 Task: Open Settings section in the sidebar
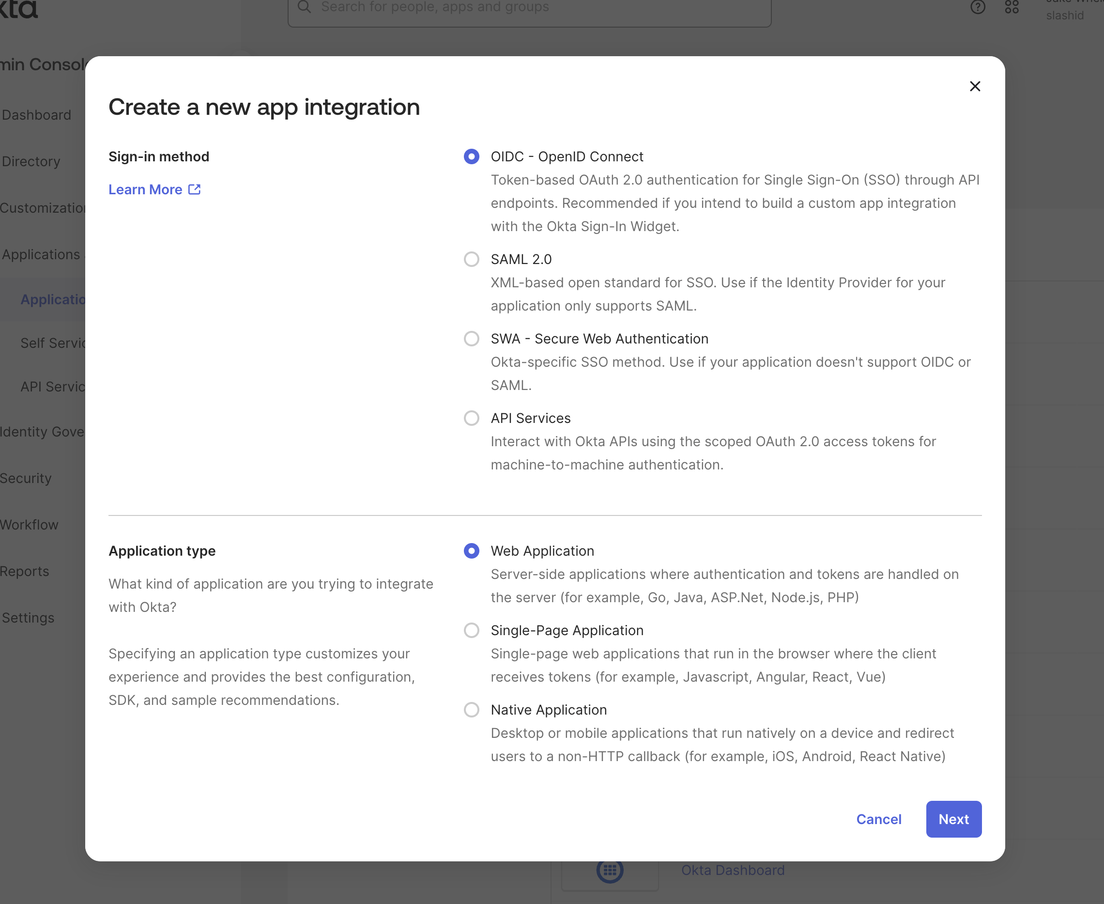[28, 618]
